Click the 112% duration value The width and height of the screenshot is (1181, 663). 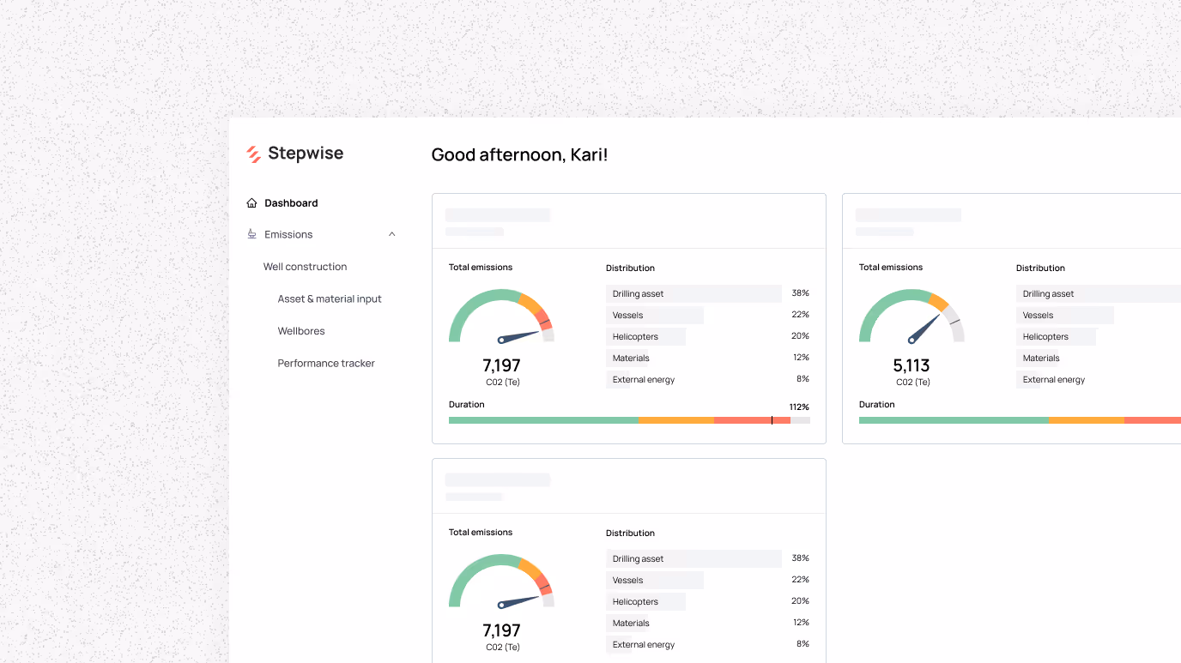click(x=799, y=407)
